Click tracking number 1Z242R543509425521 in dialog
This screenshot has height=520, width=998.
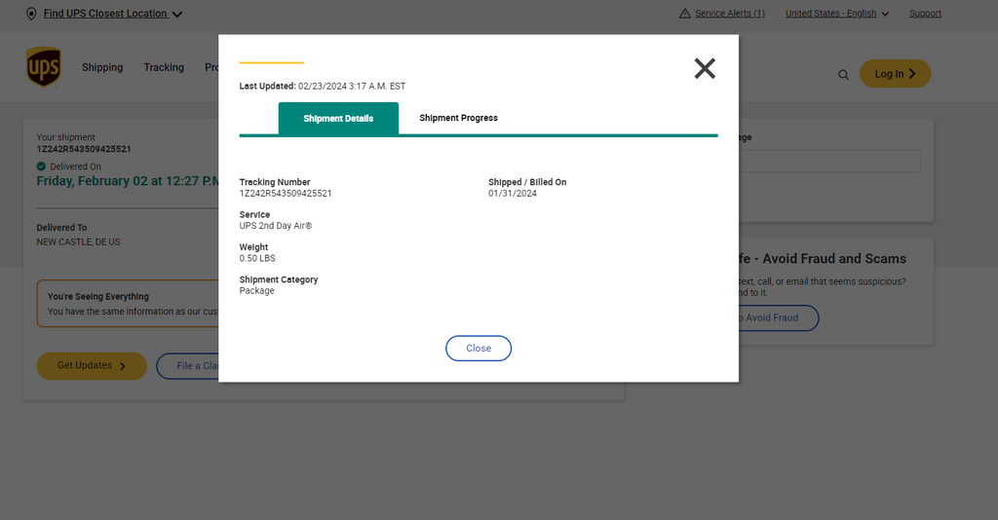[286, 193]
